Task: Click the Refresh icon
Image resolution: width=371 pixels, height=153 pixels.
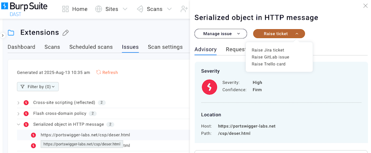Action: 99,72
